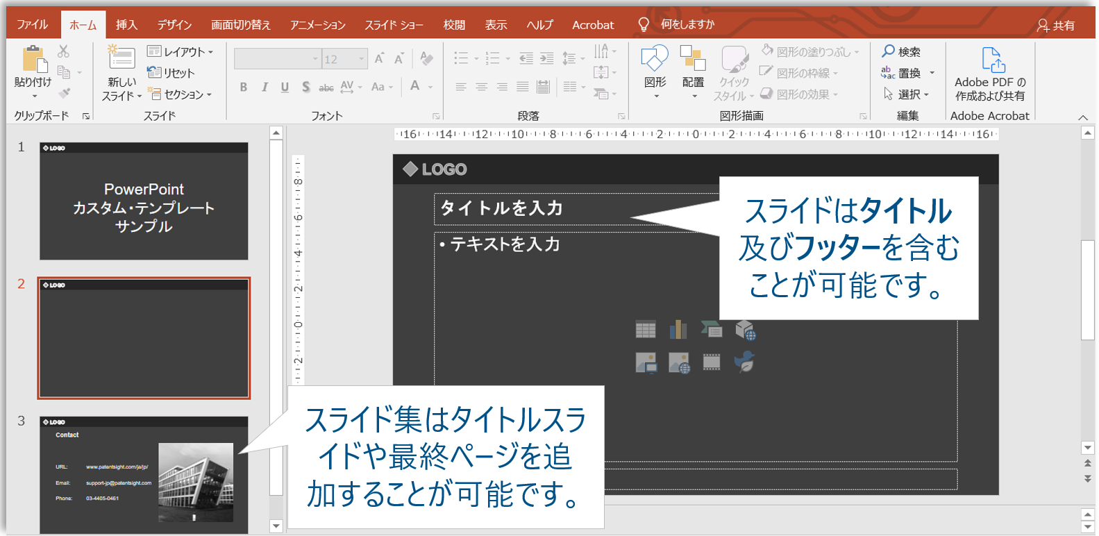The height and width of the screenshot is (536, 1099).
Task: Open the font name combo box
Action: tap(277, 59)
